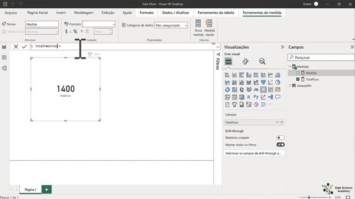Expand the formula bar chevron
Image resolution: width=355 pixels, height=199 pixels.
(217, 47)
